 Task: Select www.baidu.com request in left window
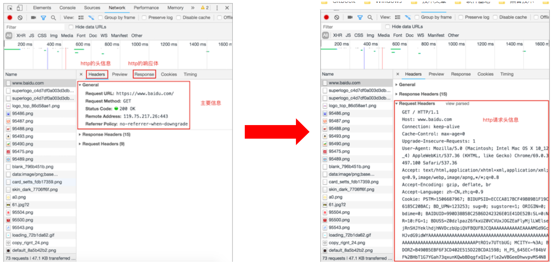click(40, 83)
